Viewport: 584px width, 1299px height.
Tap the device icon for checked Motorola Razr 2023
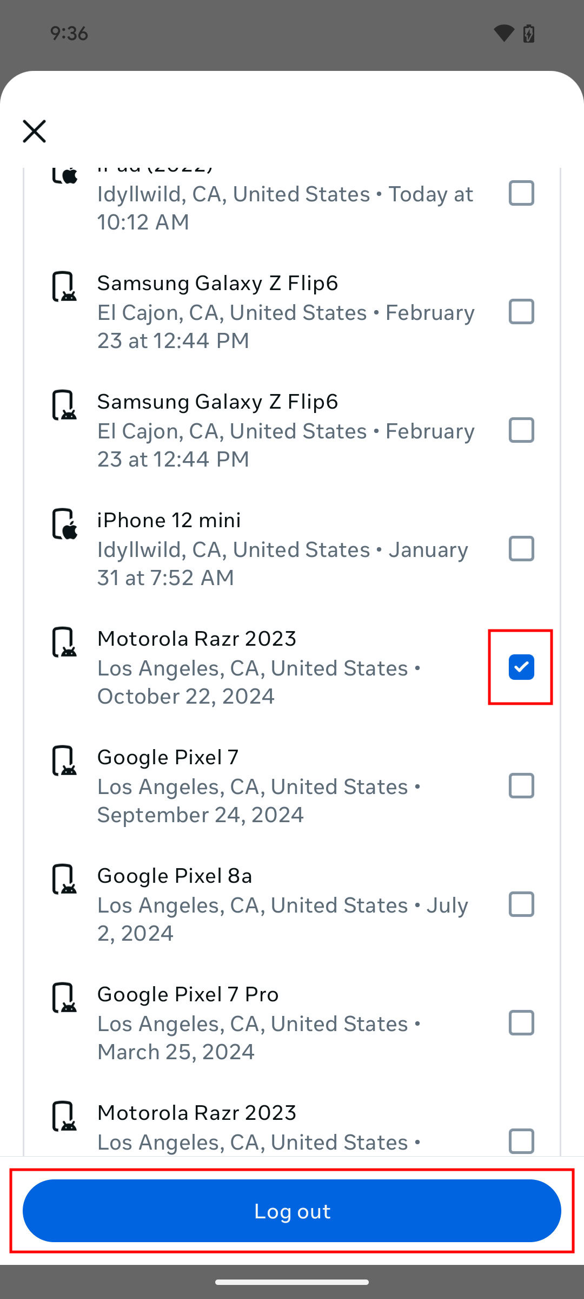pyautogui.click(x=64, y=642)
